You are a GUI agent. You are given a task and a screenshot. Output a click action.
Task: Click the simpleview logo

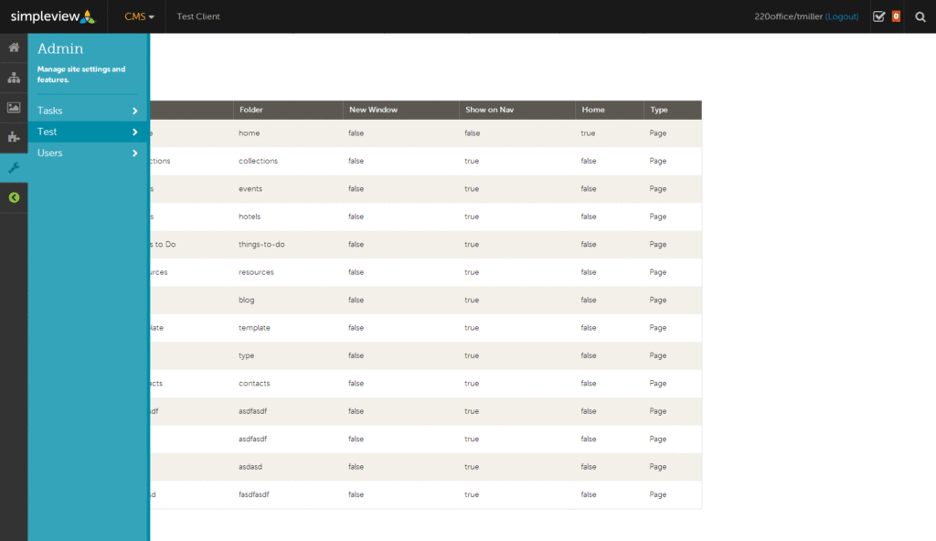pyautogui.click(x=53, y=16)
